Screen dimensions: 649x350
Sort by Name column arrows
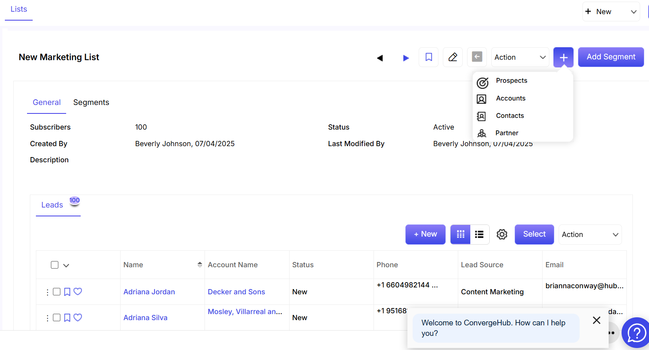(200, 264)
